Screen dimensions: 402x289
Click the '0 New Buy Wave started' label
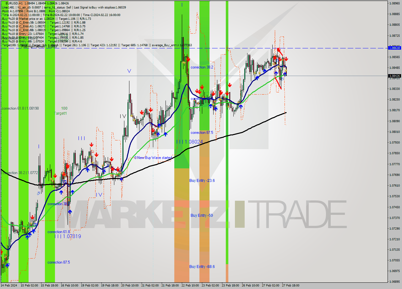coord(153,158)
